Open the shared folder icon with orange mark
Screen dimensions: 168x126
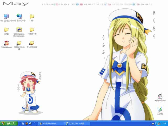32,43
